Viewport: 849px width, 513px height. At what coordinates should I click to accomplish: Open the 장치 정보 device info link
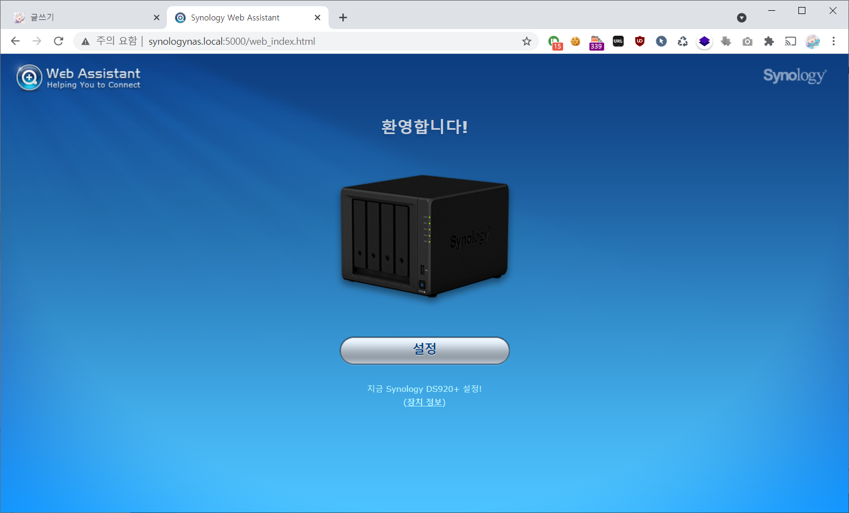[x=424, y=402]
